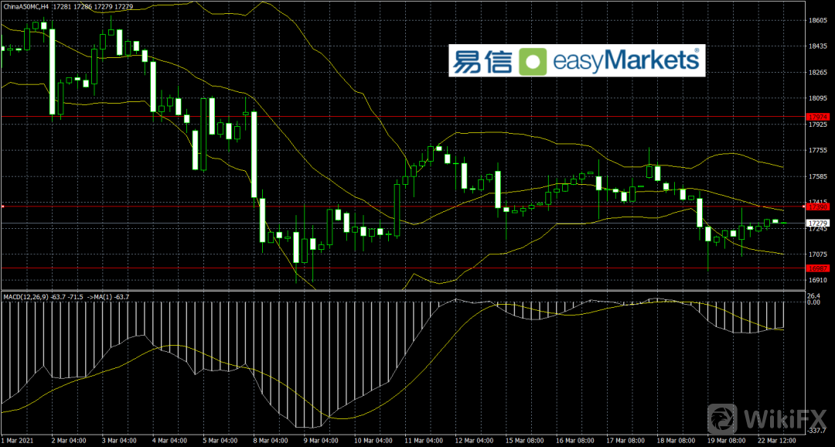This screenshot has height=447, width=835.
Task: Select the red 17390 price level label
Action: [817, 206]
